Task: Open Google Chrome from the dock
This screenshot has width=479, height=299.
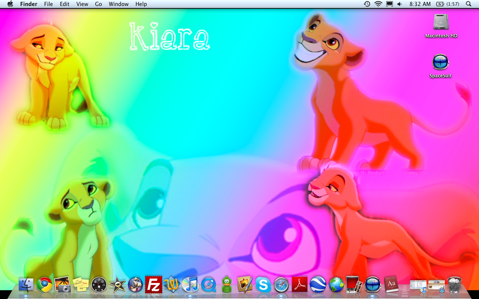Action: point(44,285)
